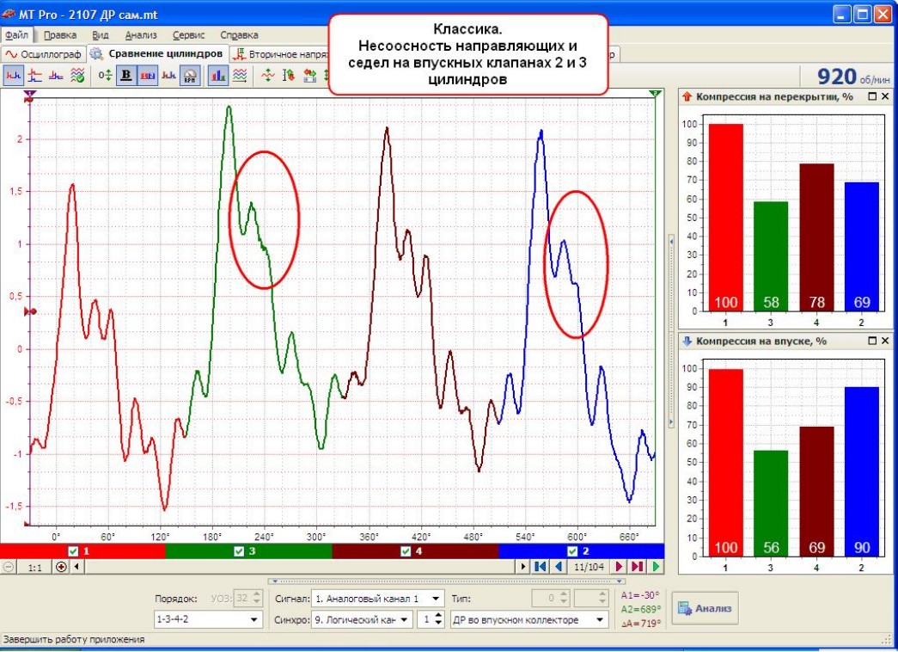Jump to the last frame
This screenshot has width=898, height=652.
(x=638, y=567)
